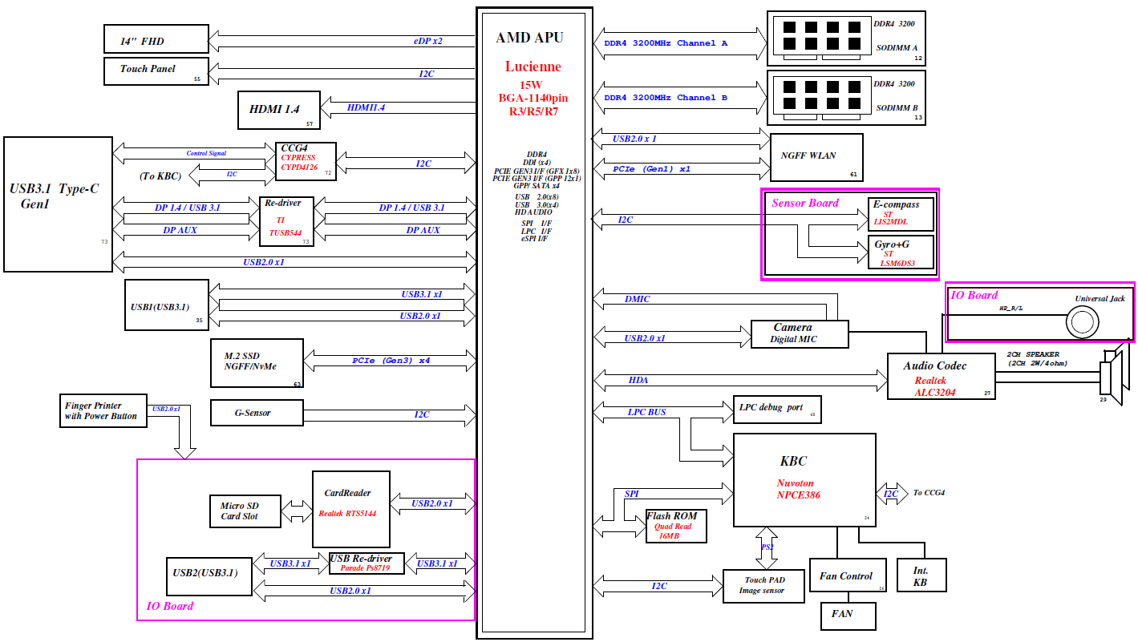This screenshot has height=642, width=1138.
Task: Click the Audio Codec Realtek ALC3204 block
Action: pyautogui.click(x=941, y=376)
